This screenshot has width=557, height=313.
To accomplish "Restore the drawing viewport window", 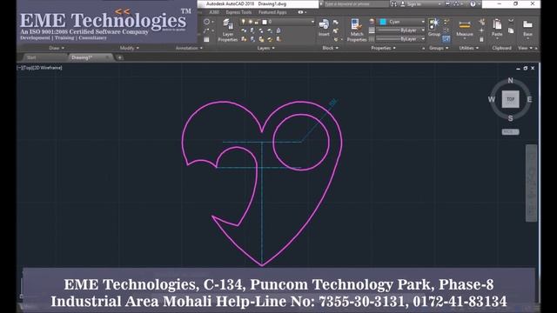I will click(526, 68).
